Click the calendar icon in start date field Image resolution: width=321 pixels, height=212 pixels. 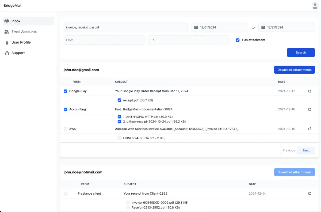(x=196, y=27)
